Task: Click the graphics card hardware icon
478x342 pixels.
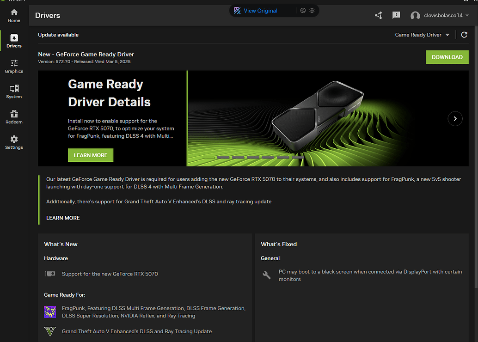Action: [x=50, y=274]
